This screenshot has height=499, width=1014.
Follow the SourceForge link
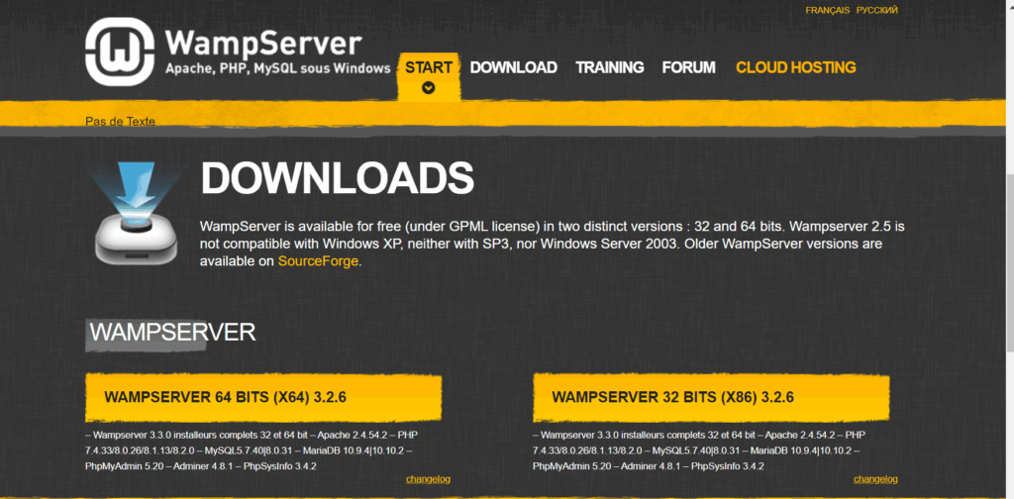coord(318,261)
